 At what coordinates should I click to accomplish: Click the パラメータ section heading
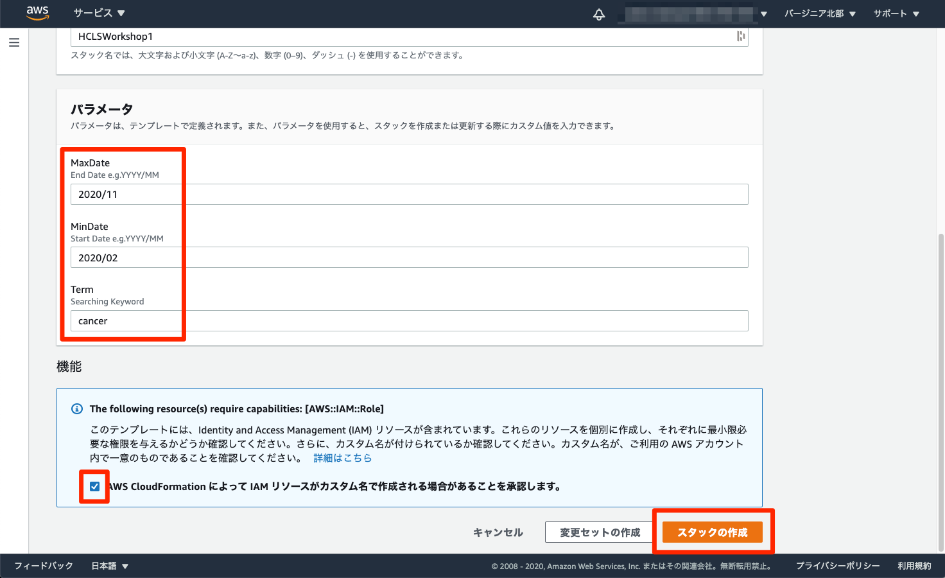coord(101,109)
